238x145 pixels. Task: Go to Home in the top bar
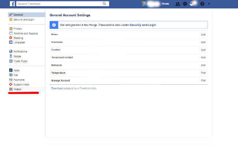pos(165,4)
